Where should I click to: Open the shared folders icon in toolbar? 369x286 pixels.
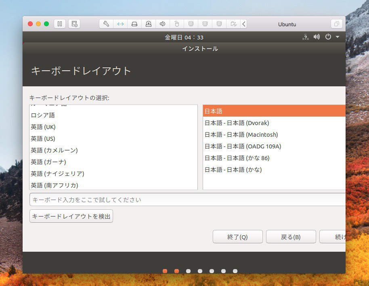click(233, 24)
